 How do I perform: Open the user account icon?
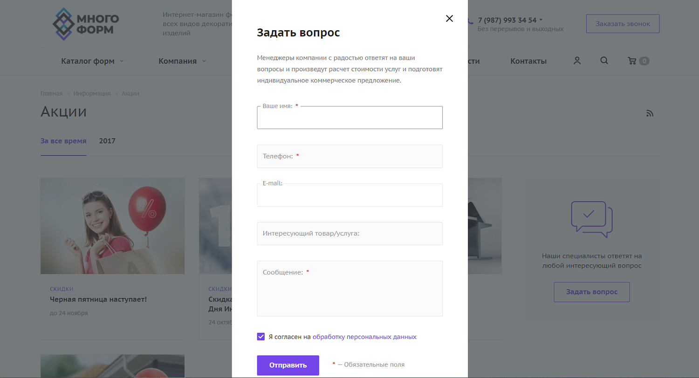point(577,61)
